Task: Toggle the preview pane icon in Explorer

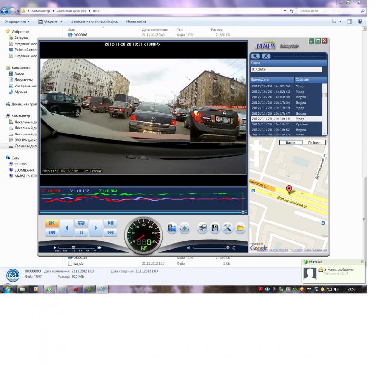Action: pos(350,21)
